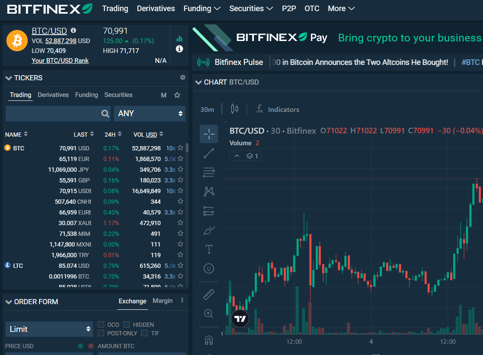Activate the chart zoom-in tool

click(209, 314)
